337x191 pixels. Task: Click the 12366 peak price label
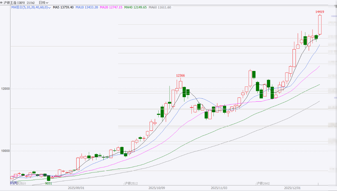[180, 76]
